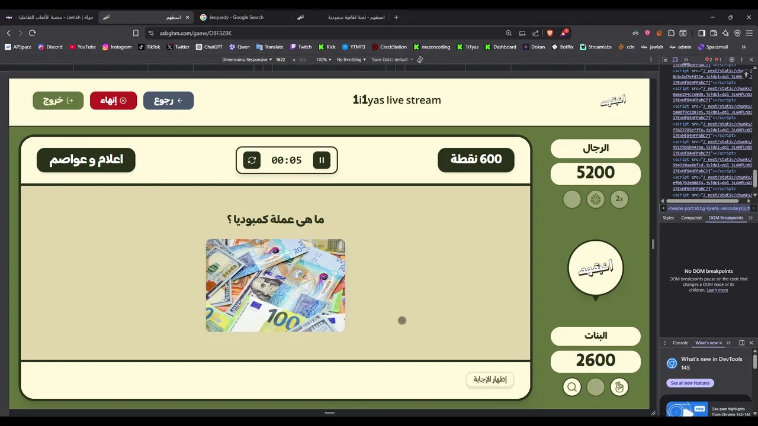The width and height of the screenshot is (758, 426).
Task: Click the الرجال team score 5200
Action: pos(596,173)
